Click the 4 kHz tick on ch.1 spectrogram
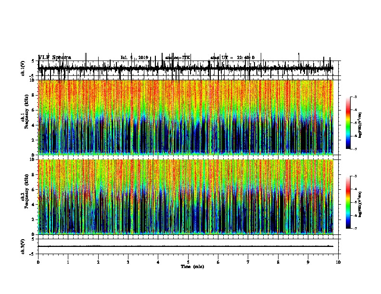The height and width of the screenshot is (294, 381). [x=33, y=125]
